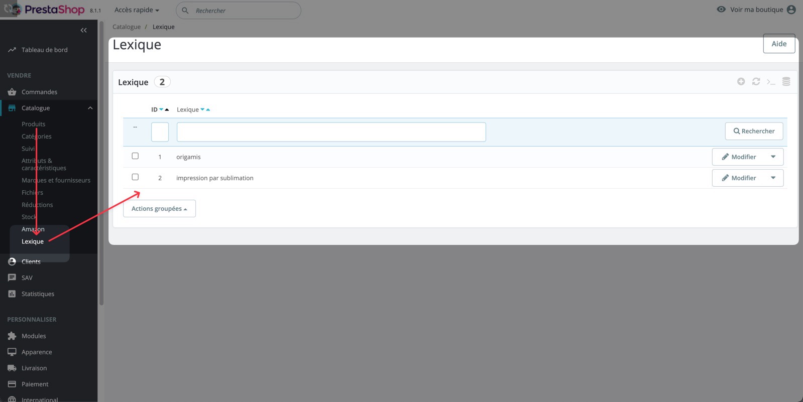Click the Clients person icon
Image resolution: width=803 pixels, height=402 pixels.
(12, 261)
